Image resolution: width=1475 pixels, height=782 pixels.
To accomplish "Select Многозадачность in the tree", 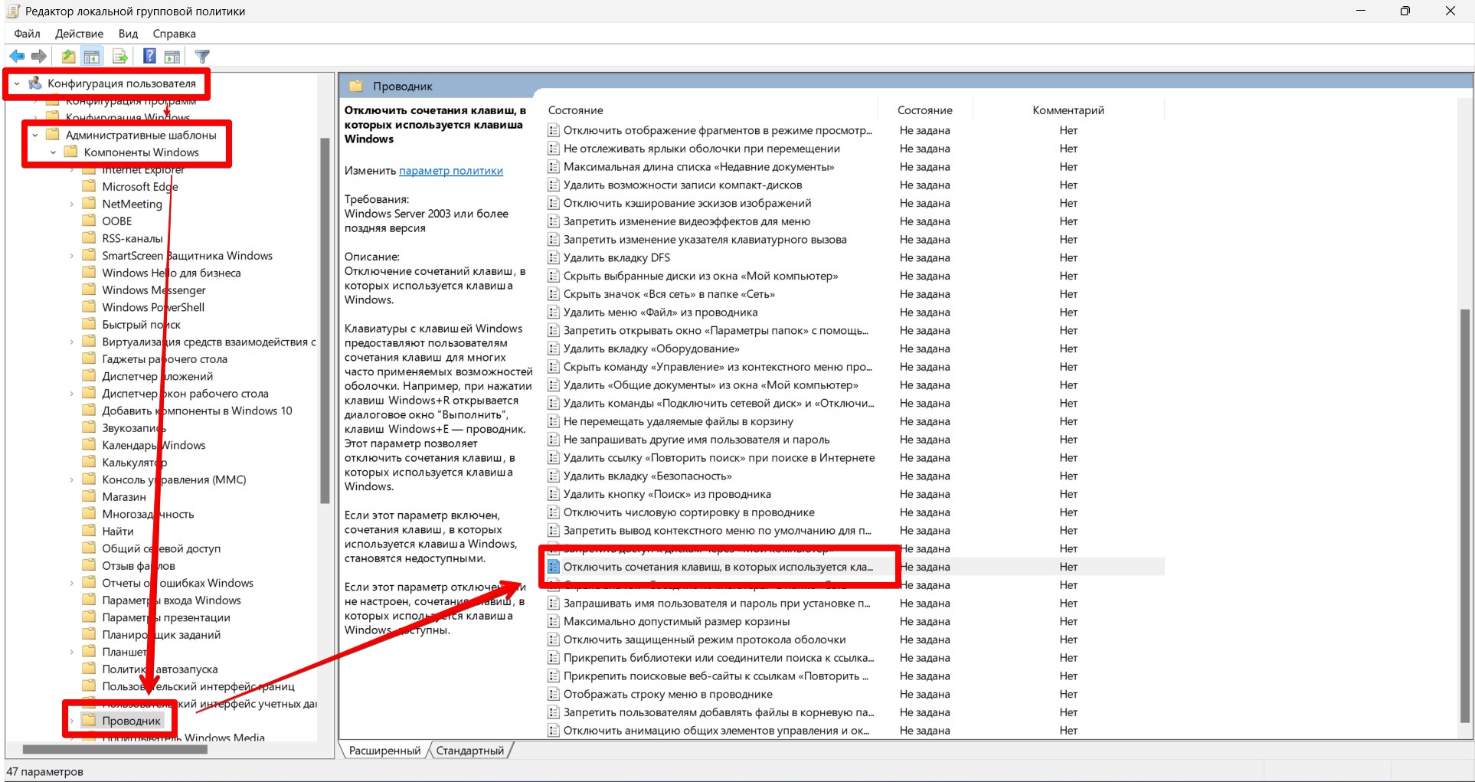I will point(148,514).
